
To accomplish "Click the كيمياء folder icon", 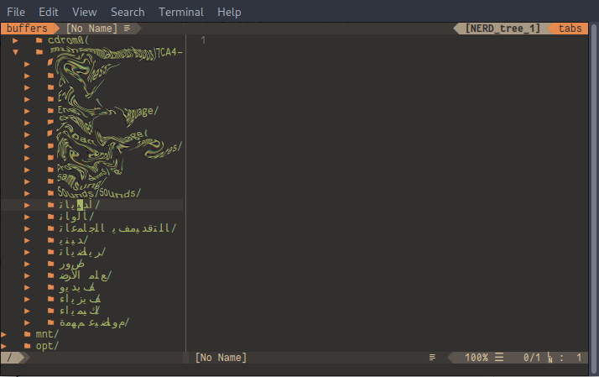I will coord(51,311).
